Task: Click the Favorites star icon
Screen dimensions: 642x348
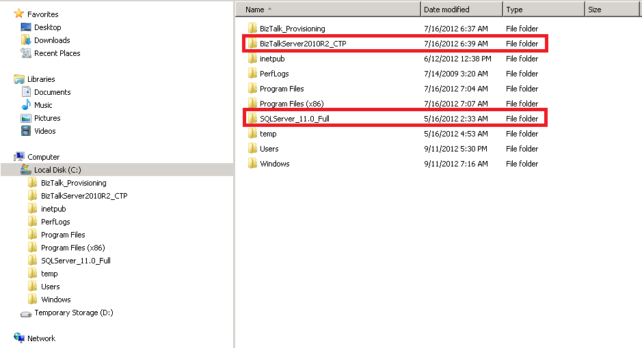Action: click(x=19, y=14)
